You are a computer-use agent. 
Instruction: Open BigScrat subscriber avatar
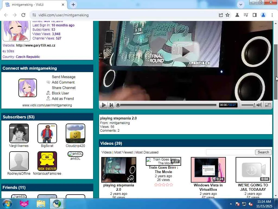pos(47,133)
